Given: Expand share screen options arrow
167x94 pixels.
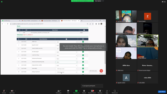Looking at the screenshot, I should pos(80,91).
